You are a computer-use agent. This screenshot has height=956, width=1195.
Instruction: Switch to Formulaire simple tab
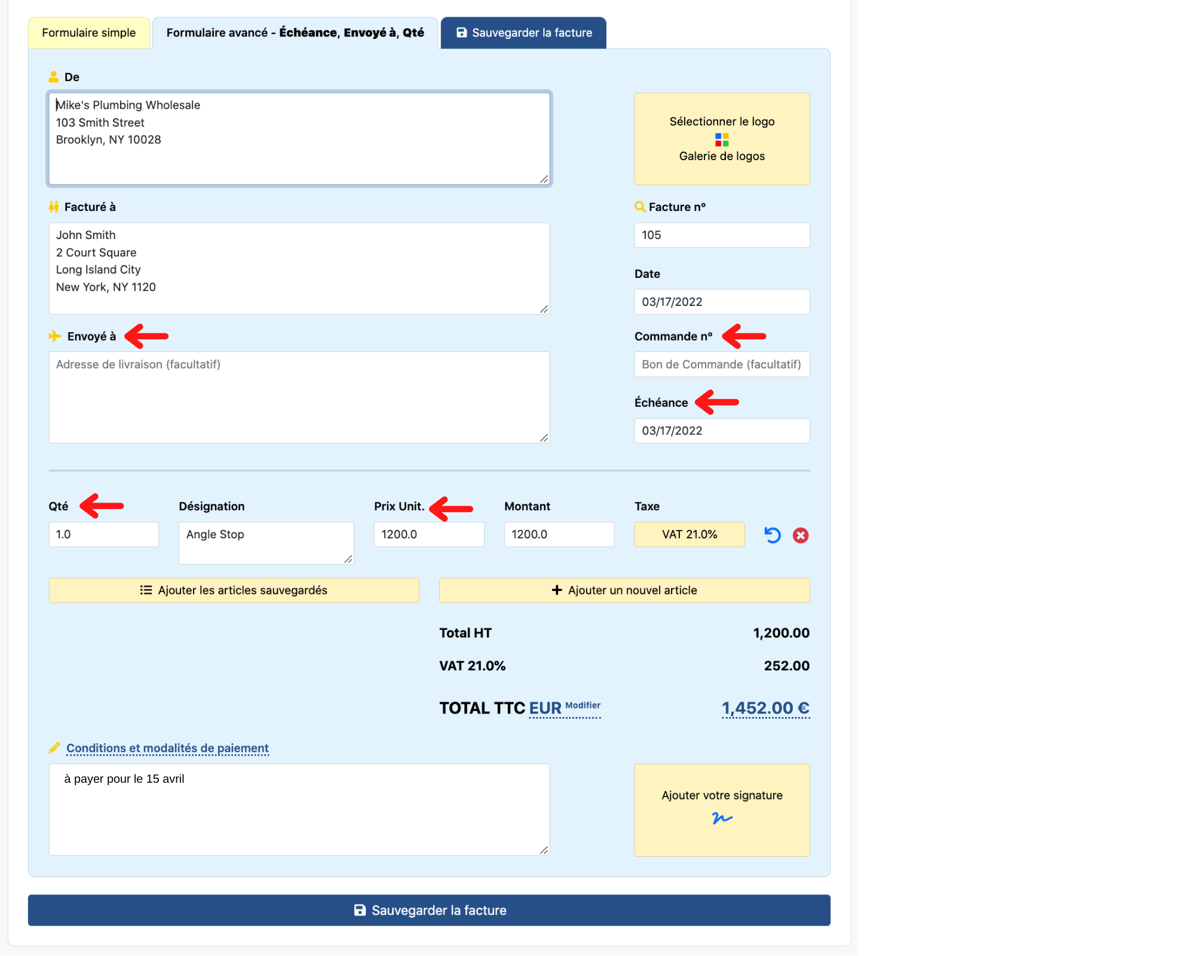[x=89, y=33]
